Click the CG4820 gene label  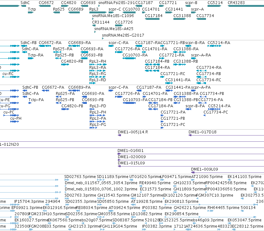69,3
